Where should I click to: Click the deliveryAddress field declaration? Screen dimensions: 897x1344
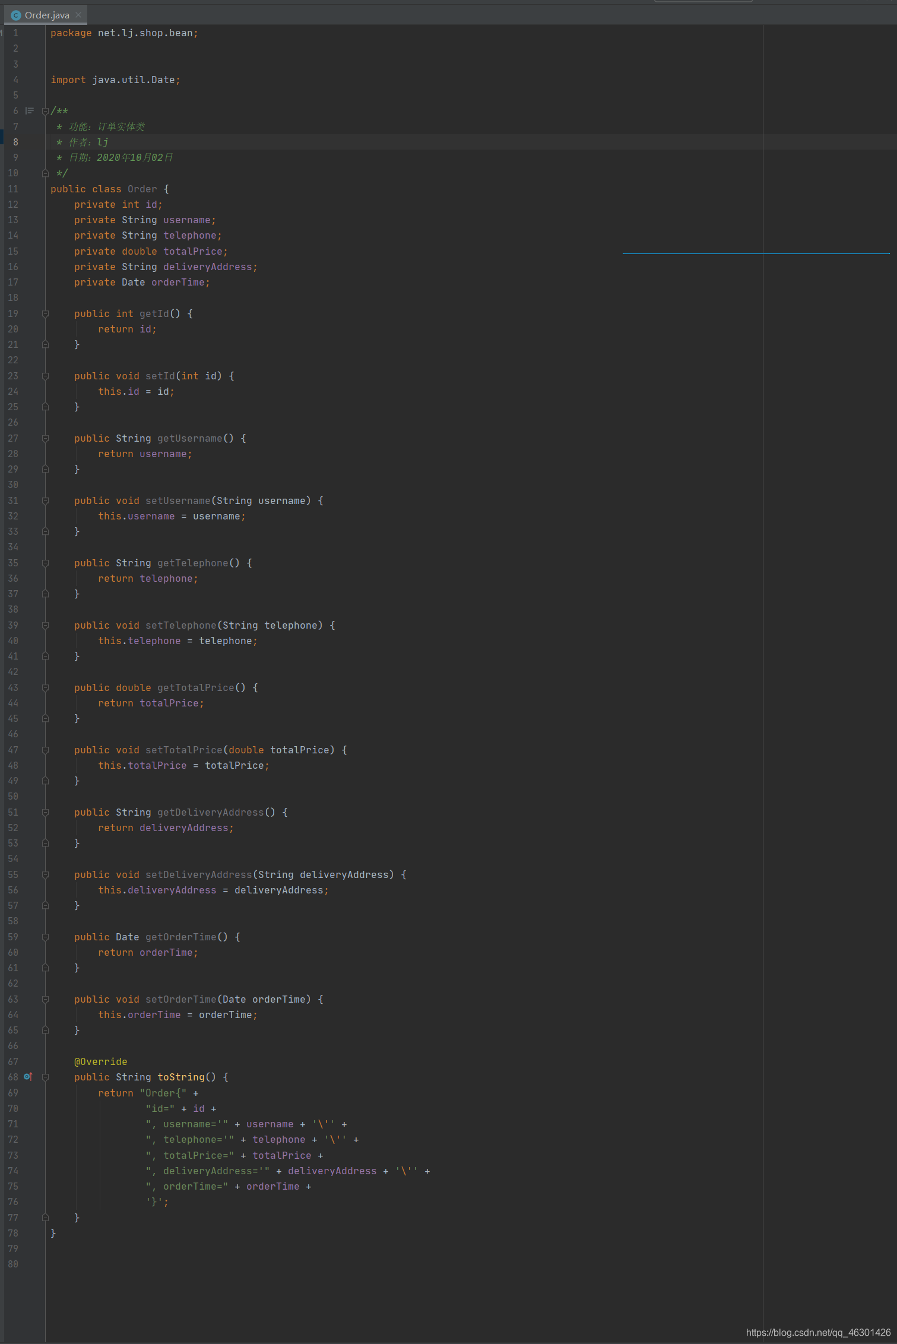(166, 267)
